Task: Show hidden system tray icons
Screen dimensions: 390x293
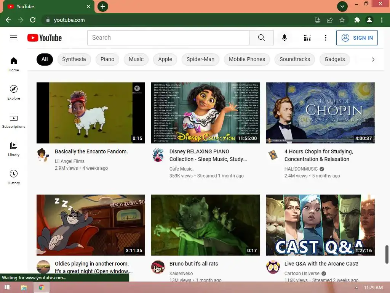Action: [x=356, y=288]
